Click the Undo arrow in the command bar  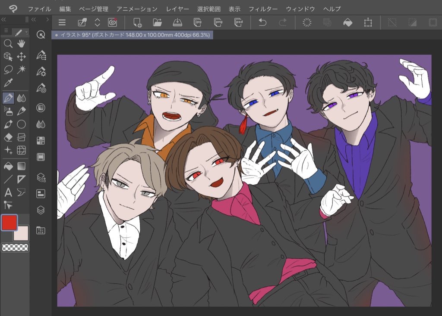tap(262, 22)
